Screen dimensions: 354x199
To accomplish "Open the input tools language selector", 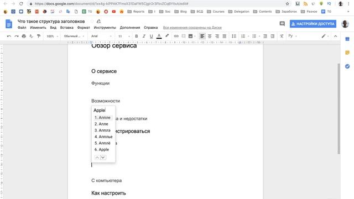I will click(x=293, y=36).
